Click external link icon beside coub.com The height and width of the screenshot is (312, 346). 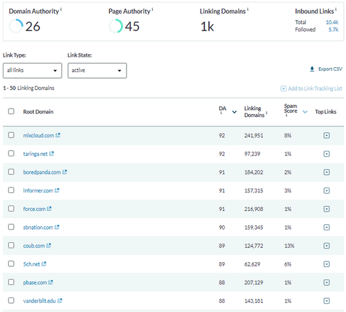pos(48,246)
